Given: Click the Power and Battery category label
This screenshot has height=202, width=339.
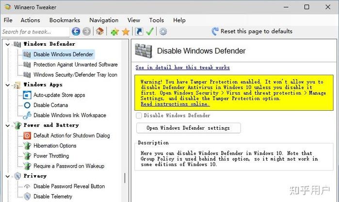Looking at the screenshot, I should [x=51, y=125].
